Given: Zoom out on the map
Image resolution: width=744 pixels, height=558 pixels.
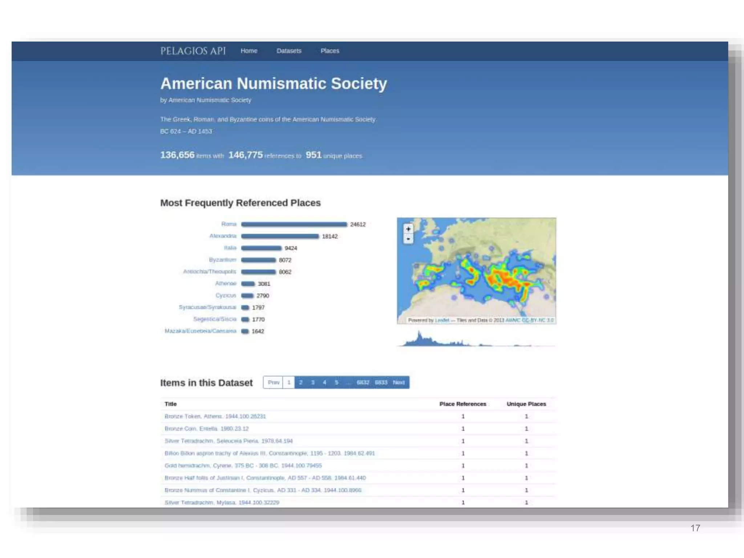Looking at the screenshot, I should (408, 239).
